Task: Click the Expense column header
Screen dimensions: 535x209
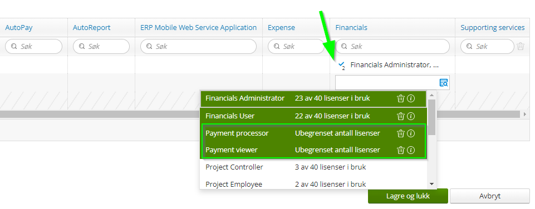Action: coord(281,28)
